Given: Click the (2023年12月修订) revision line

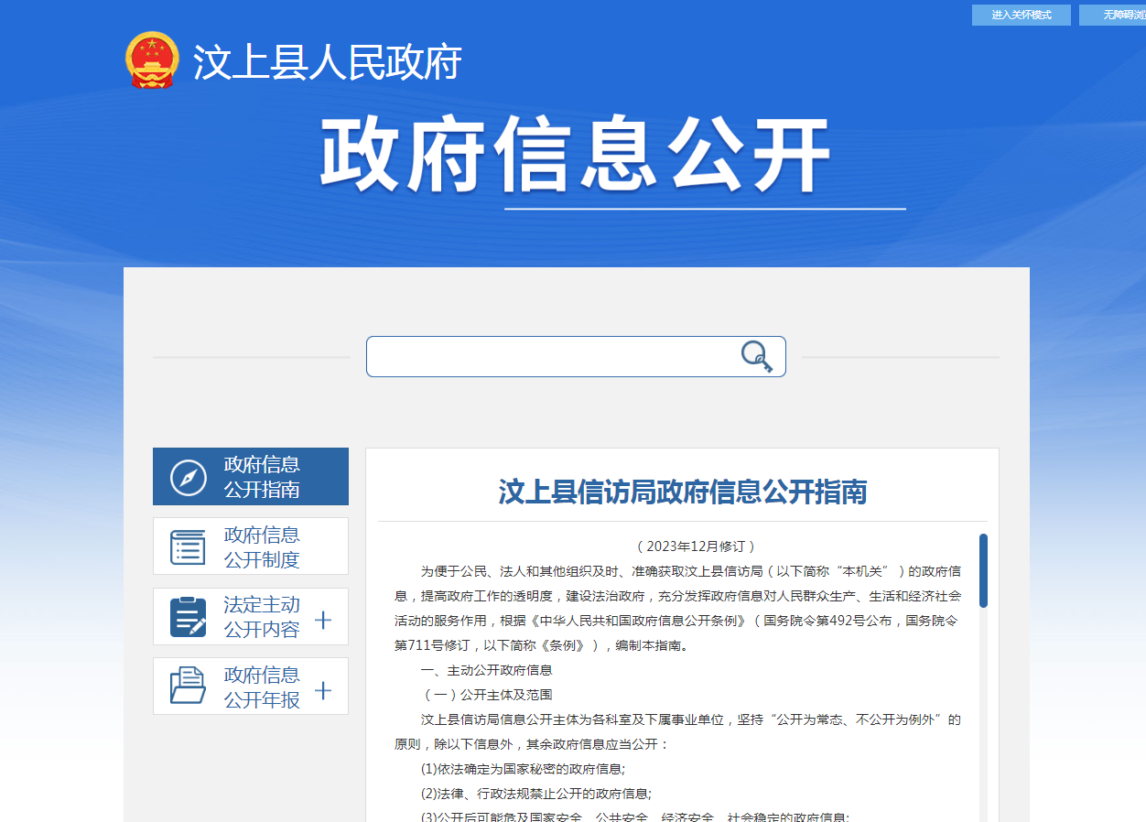Looking at the screenshot, I should (695, 546).
